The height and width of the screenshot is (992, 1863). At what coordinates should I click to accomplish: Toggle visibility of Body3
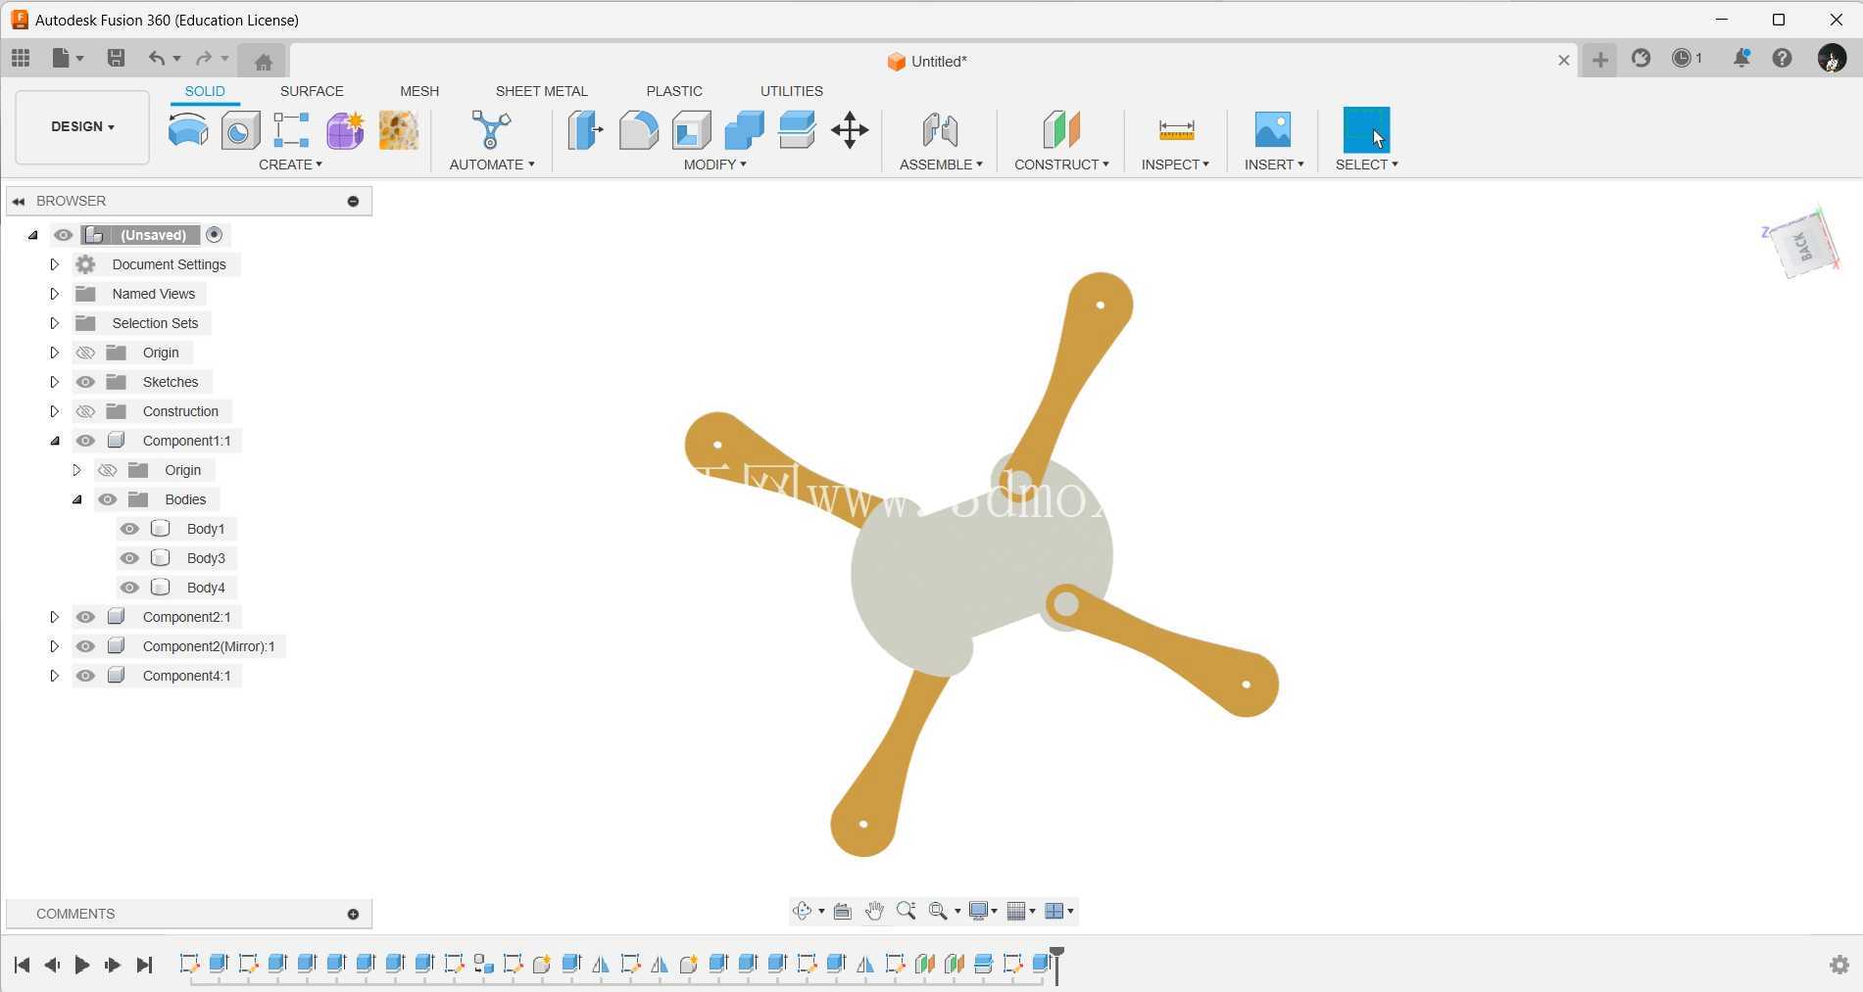[x=129, y=558]
